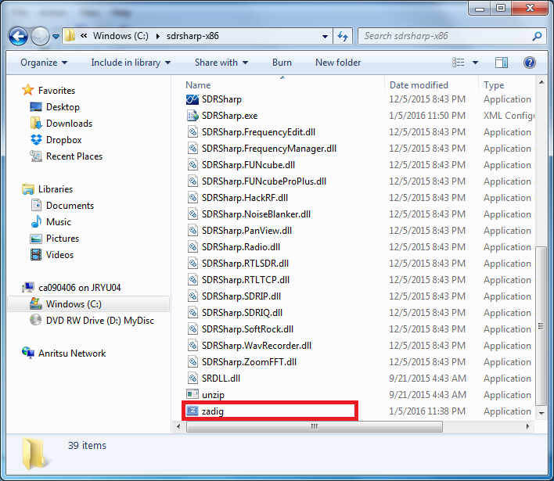Viewport: 554px width, 481px height.
Task: Open the view options dropdown arrow
Action: 475,63
